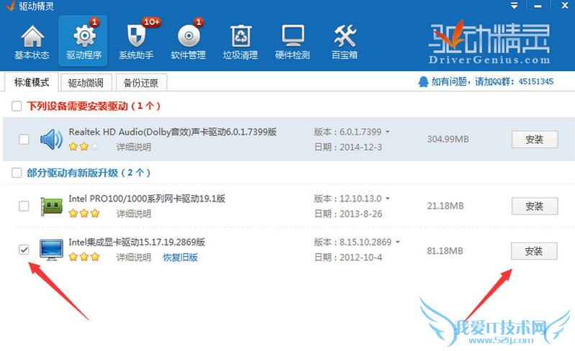This screenshot has width=575, height=351.
Task: Click the 恢复旧版 link
Action: tap(181, 257)
